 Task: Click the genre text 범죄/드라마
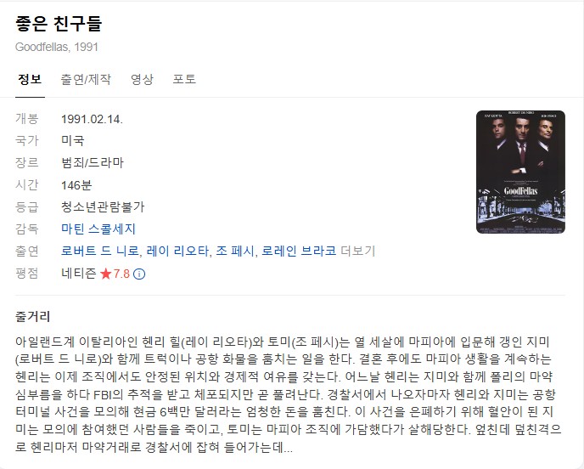coord(93,162)
